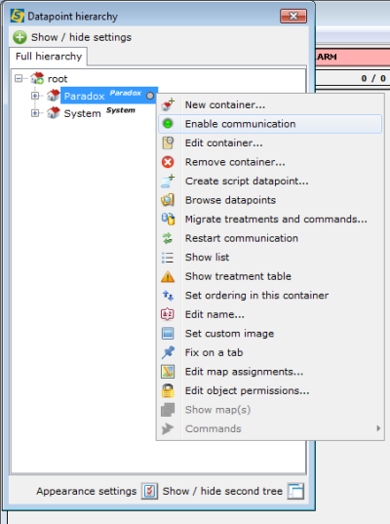Click the Restart communication arrows icon
The width and height of the screenshot is (390, 524).
point(168,238)
